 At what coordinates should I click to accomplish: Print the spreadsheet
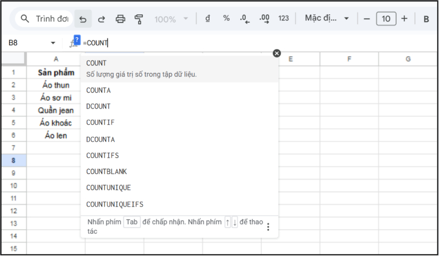120,19
